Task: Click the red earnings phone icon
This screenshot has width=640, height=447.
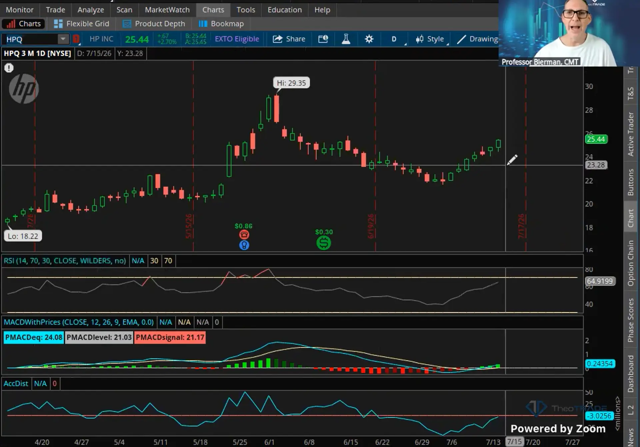Action: 244,235
